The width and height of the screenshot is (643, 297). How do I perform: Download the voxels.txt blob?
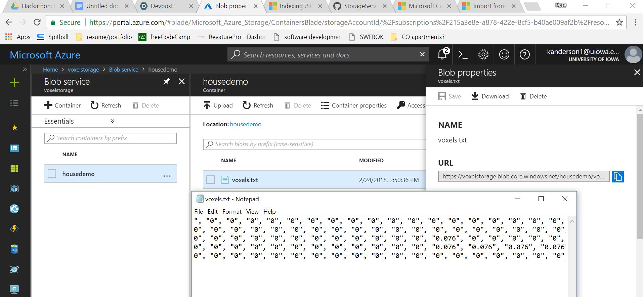[490, 96]
